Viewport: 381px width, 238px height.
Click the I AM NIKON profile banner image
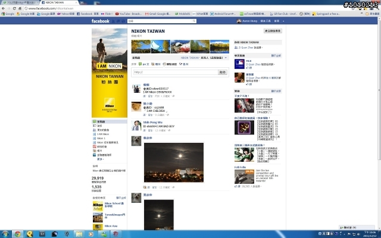pyautogui.click(x=110, y=73)
